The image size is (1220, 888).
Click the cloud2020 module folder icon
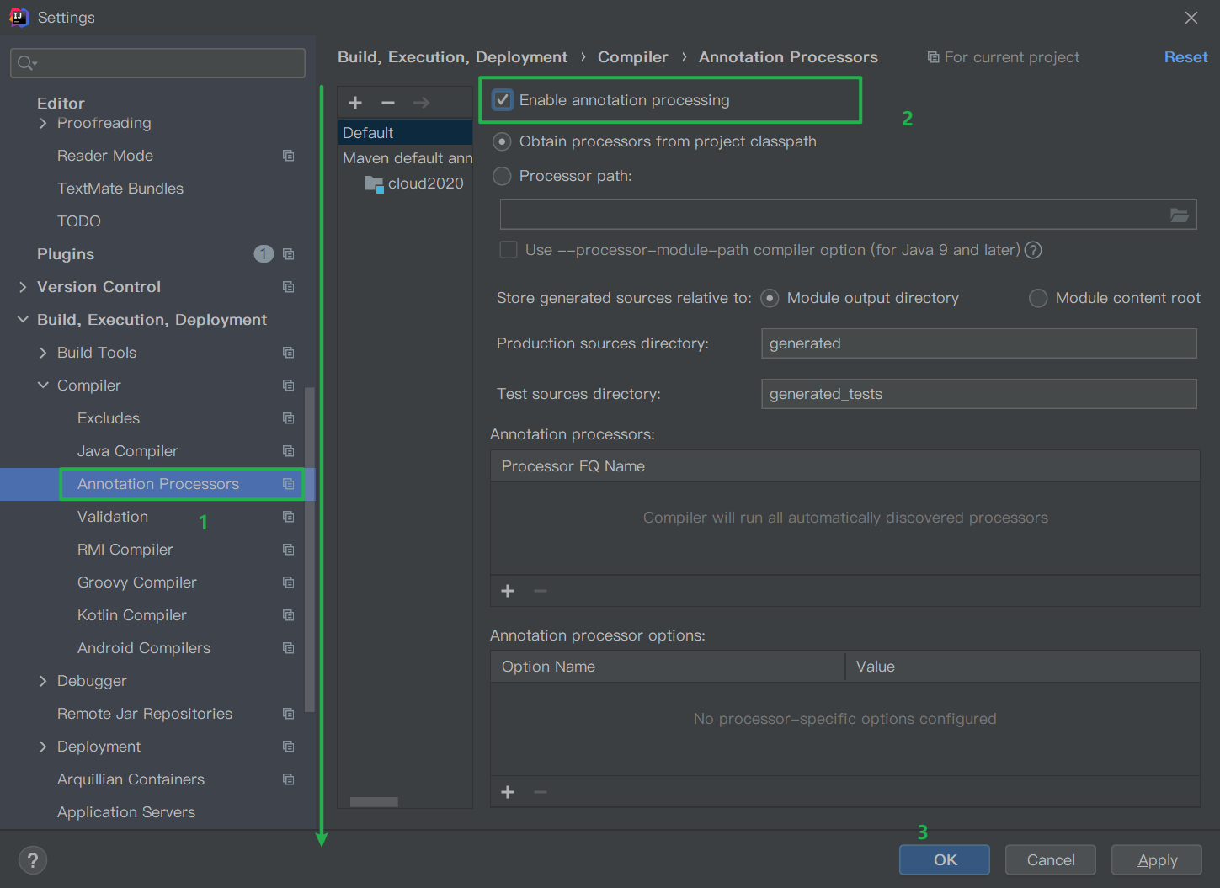click(374, 183)
